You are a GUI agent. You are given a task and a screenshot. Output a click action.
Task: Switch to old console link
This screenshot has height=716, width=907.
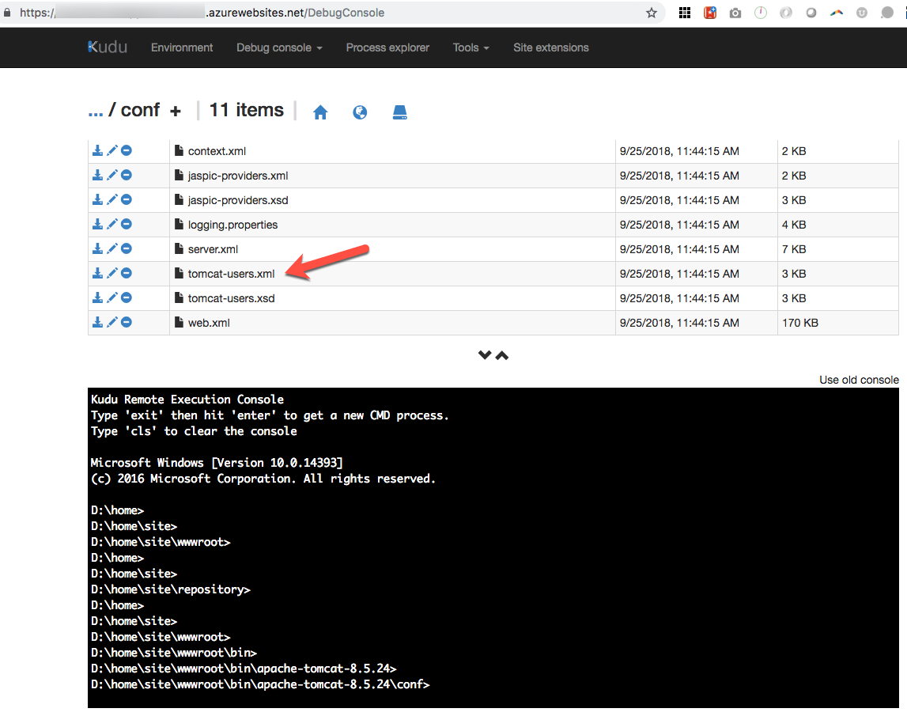(859, 380)
